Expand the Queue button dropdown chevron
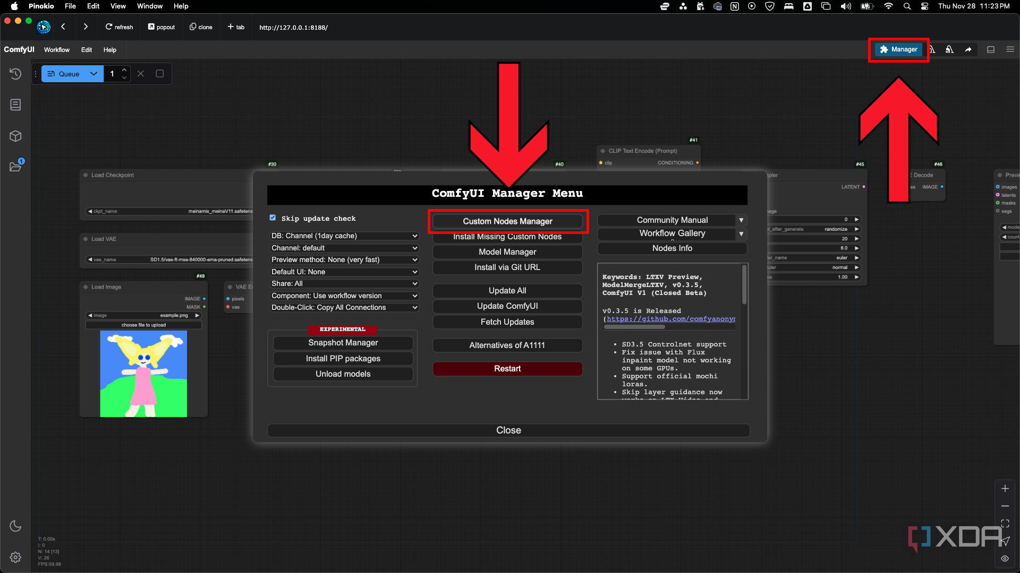 [x=94, y=74]
